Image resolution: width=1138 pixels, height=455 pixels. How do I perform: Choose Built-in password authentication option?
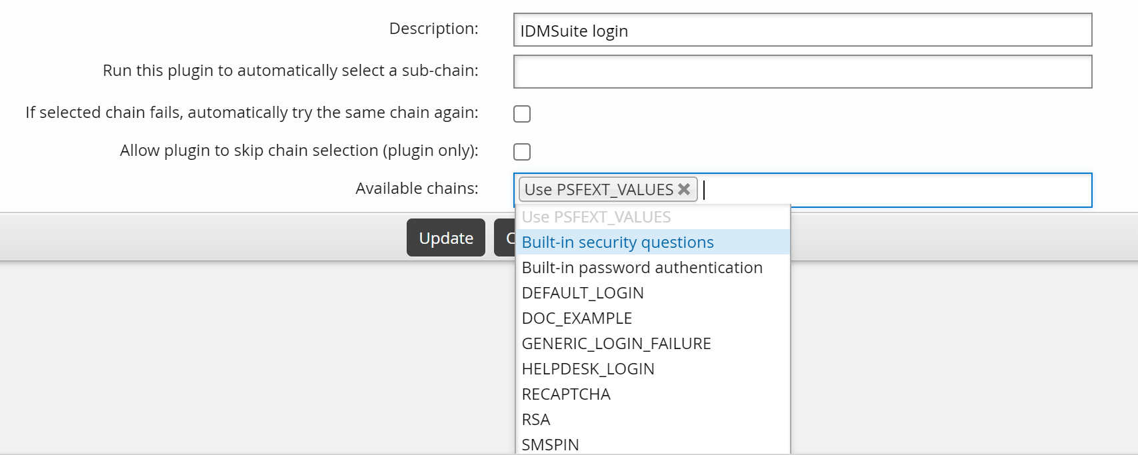641,268
